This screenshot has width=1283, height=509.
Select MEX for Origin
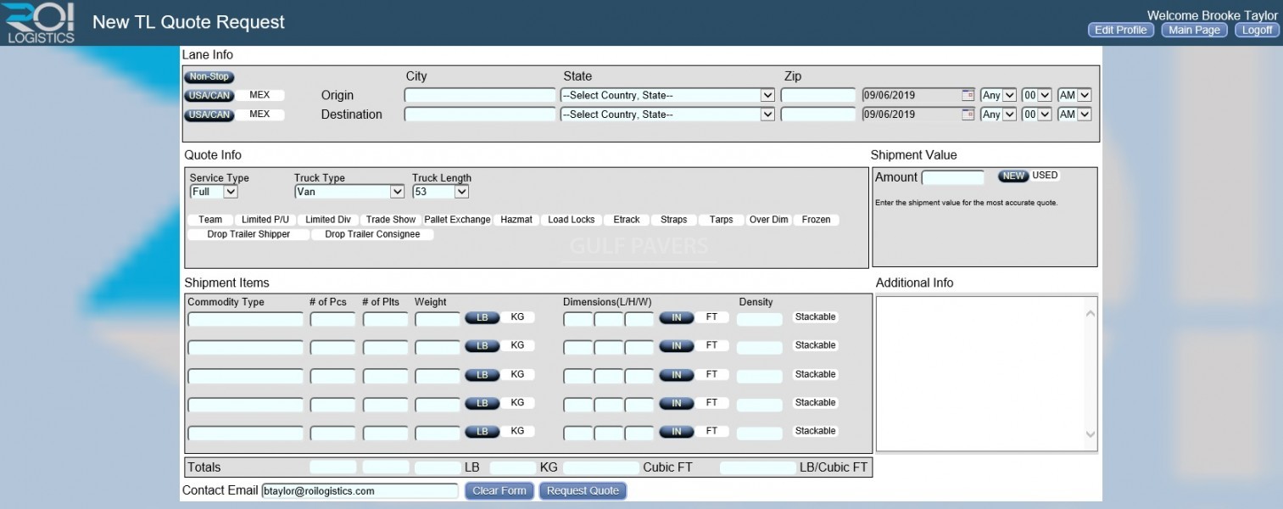point(259,95)
